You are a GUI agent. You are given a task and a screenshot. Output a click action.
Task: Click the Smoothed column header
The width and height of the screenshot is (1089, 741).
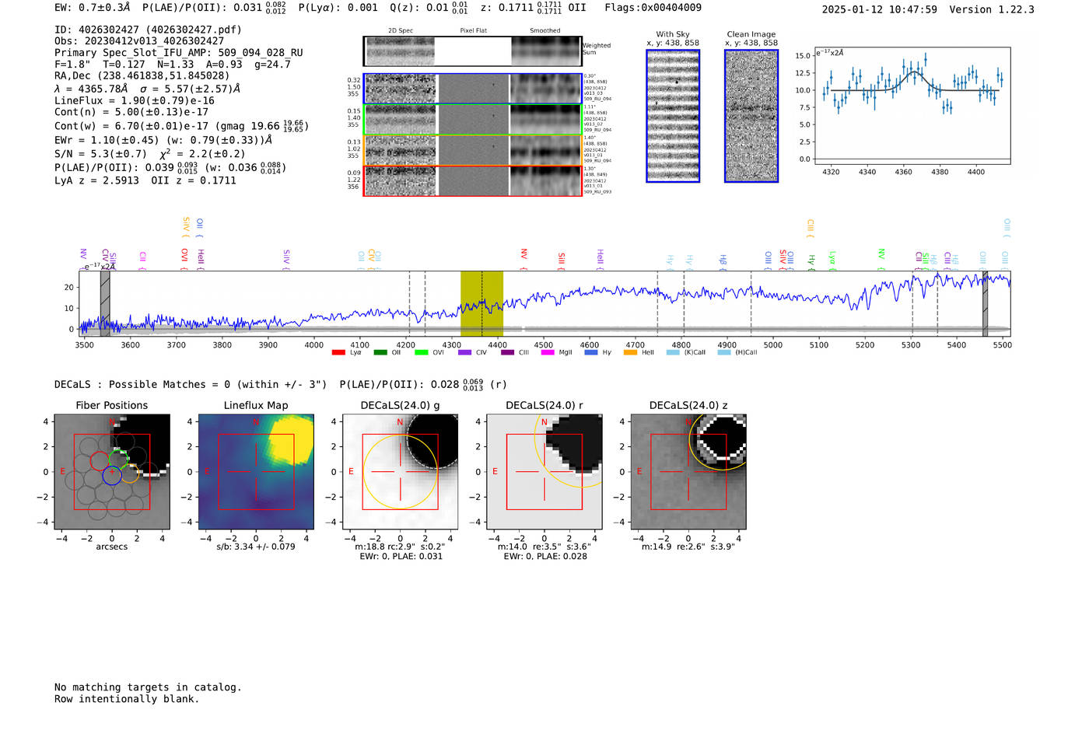544,31
